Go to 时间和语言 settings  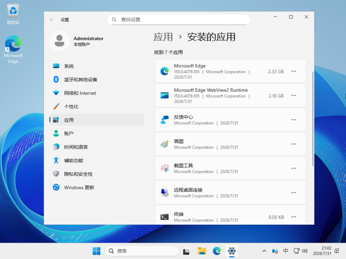point(97,147)
